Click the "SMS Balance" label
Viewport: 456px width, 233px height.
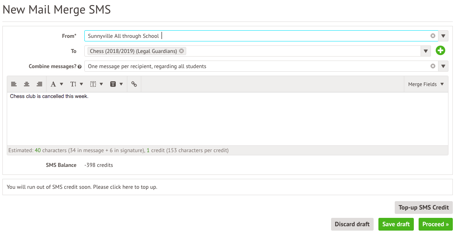tap(61, 165)
